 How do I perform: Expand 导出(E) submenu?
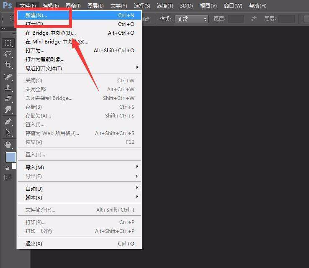coord(80,176)
